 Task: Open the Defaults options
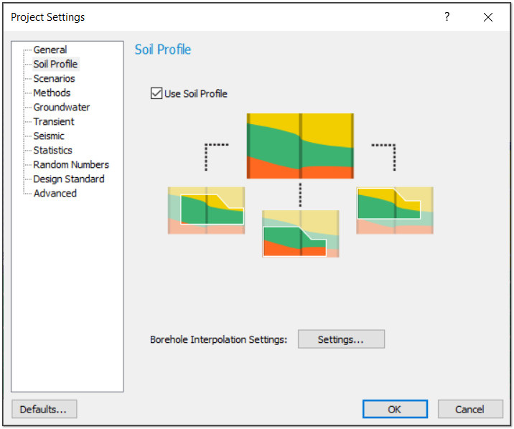[x=45, y=409]
